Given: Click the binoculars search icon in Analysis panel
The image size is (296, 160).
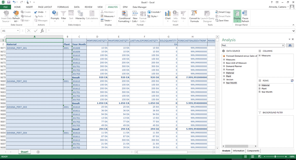Looking at the screenshot, I should (290, 46).
